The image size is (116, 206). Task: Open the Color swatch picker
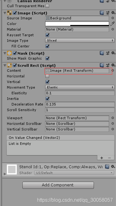click(x=77, y=24)
